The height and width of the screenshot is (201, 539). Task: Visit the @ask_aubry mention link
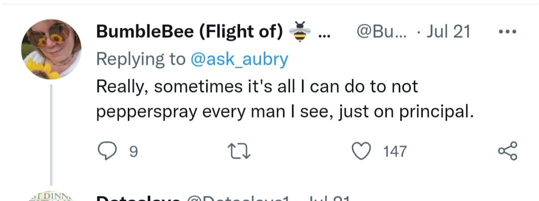coord(239,59)
